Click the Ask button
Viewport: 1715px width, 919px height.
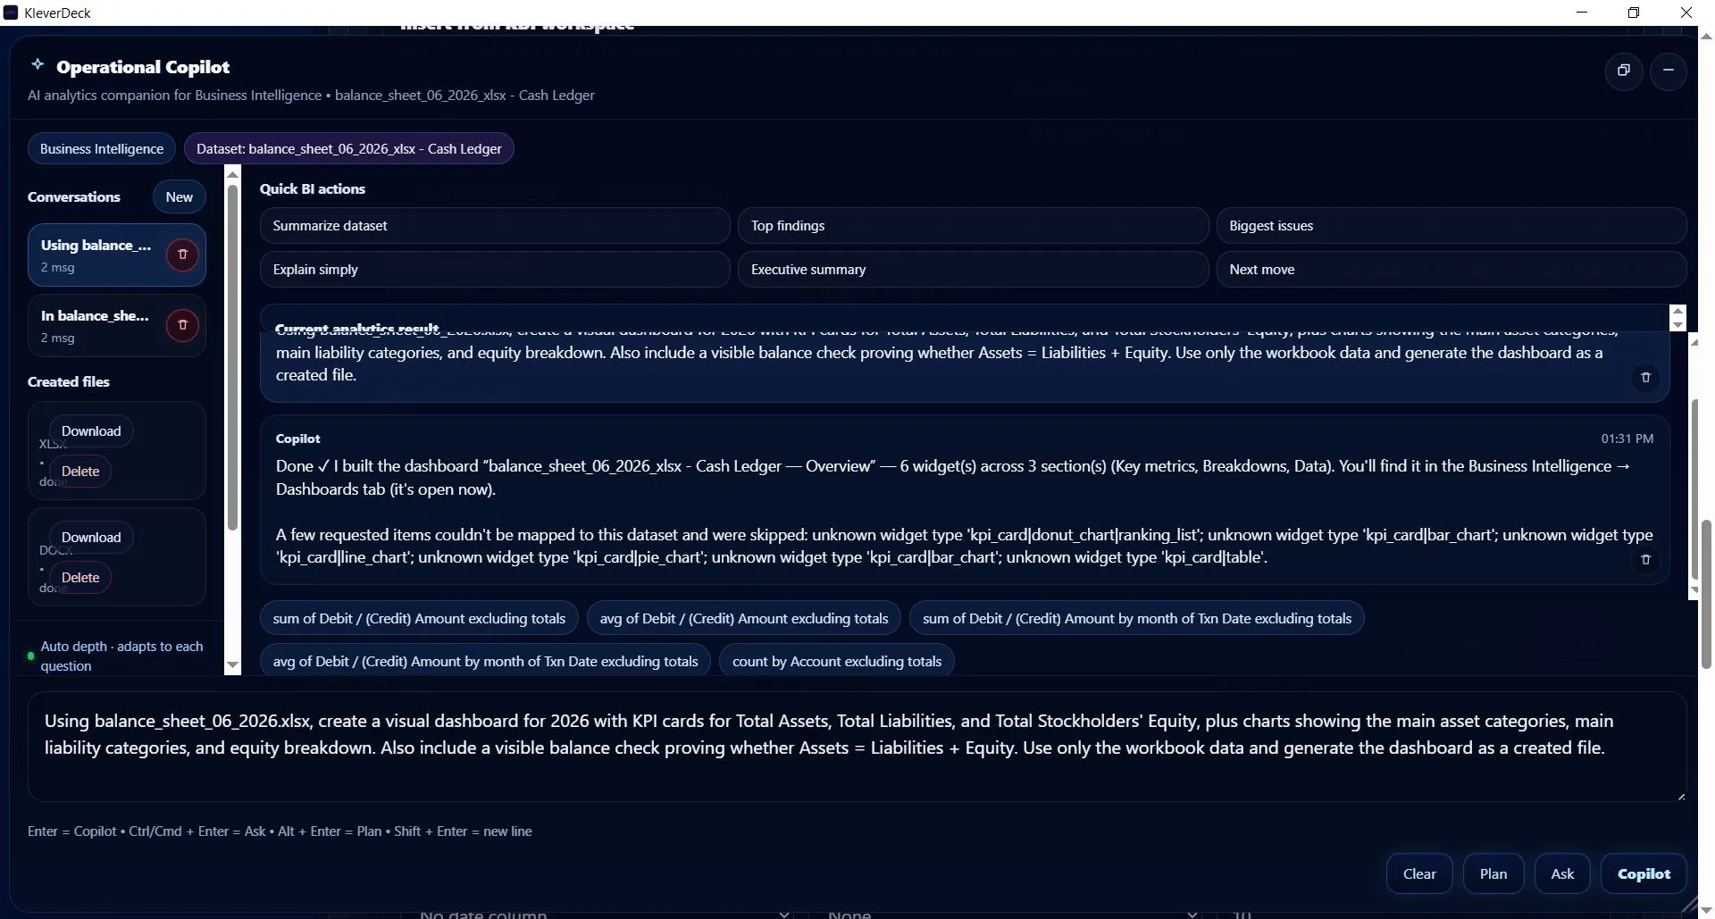tap(1562, 874)
